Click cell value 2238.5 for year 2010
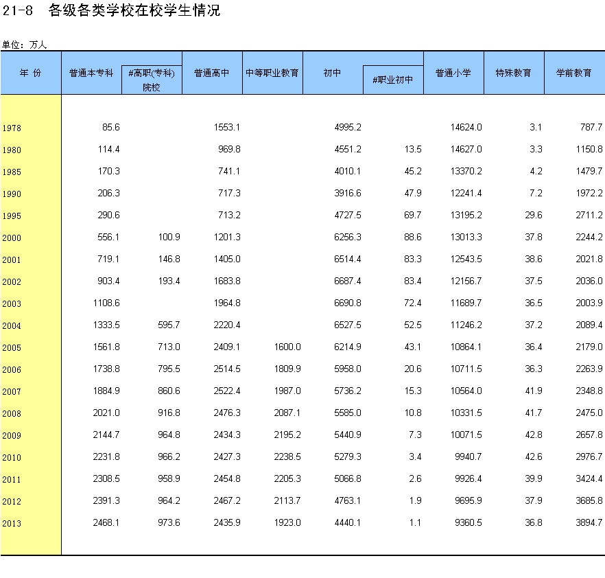Image resolution: width=605 pixels, height=578 pixels. pyautogui.click(x=287, y=456)
